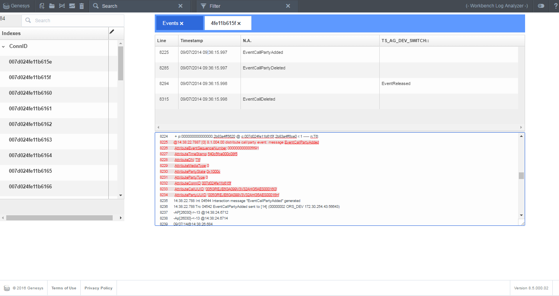Toggle the switch in top right bar
Image resolution: width=559 pixels, height=296 pixels.
click(541, 6)
